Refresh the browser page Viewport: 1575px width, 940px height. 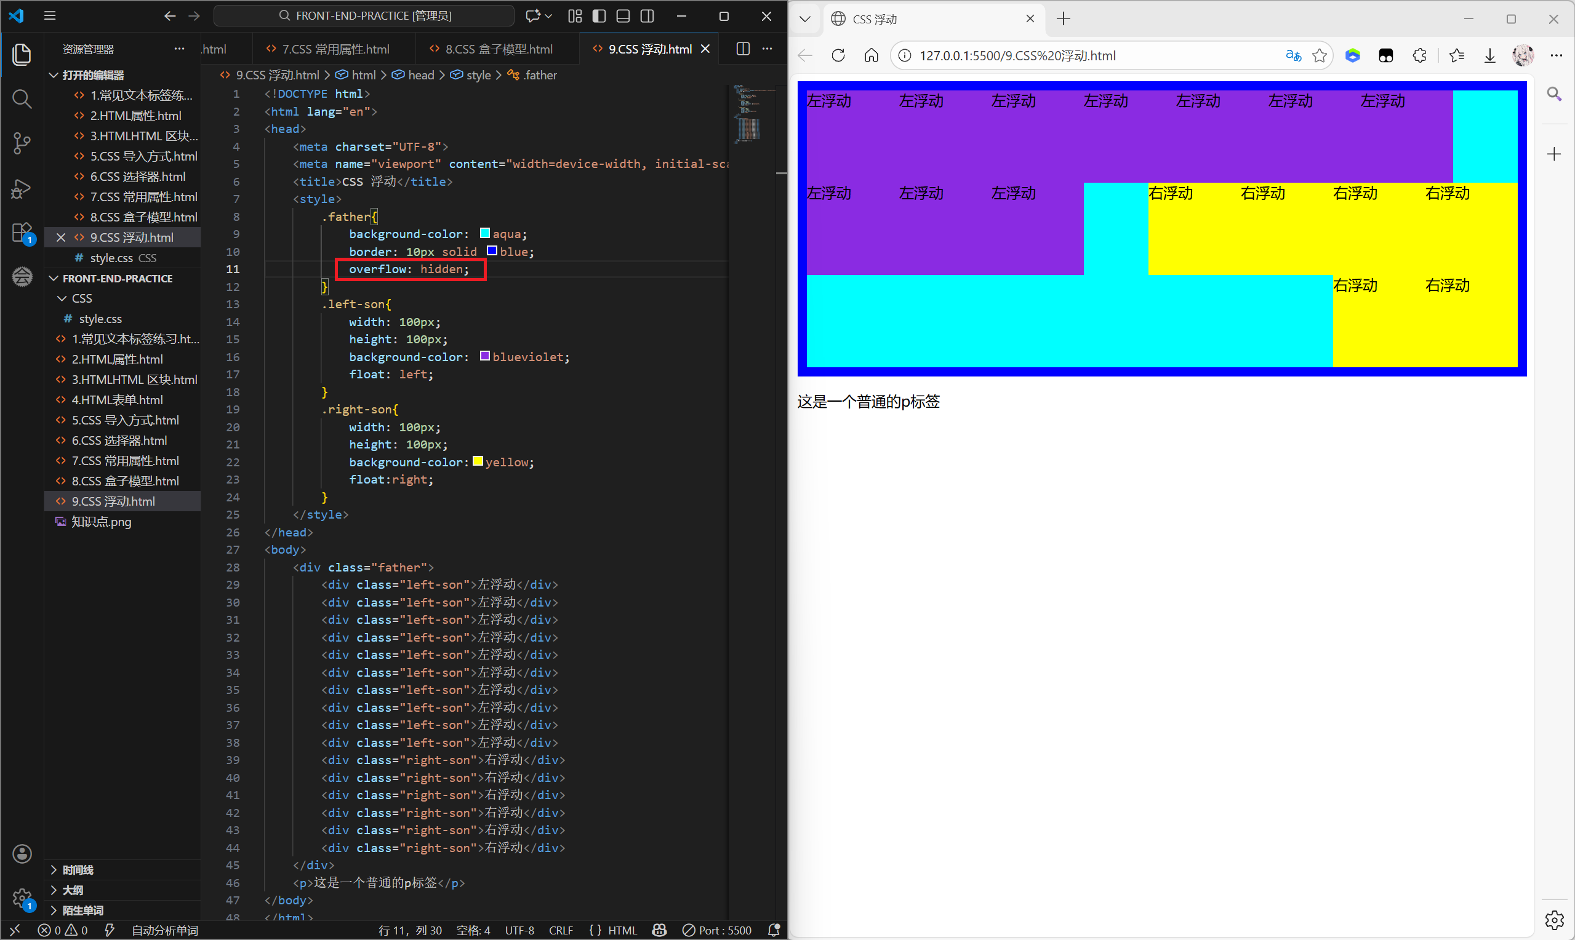click(x=838, y=56)
